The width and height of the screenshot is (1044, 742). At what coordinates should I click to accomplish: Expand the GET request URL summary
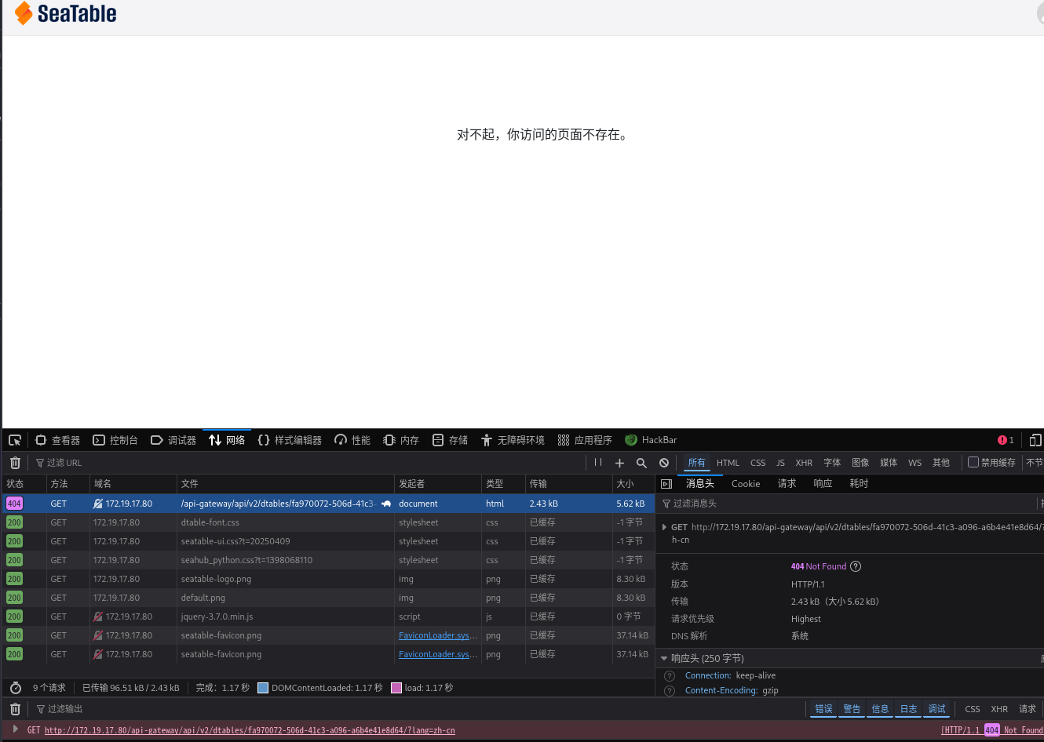[664, 527]
